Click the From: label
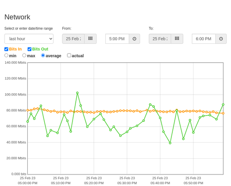 click(x=67, y=29)
